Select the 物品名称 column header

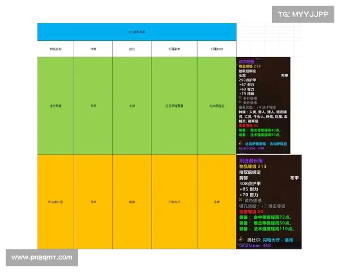[55, 49]
